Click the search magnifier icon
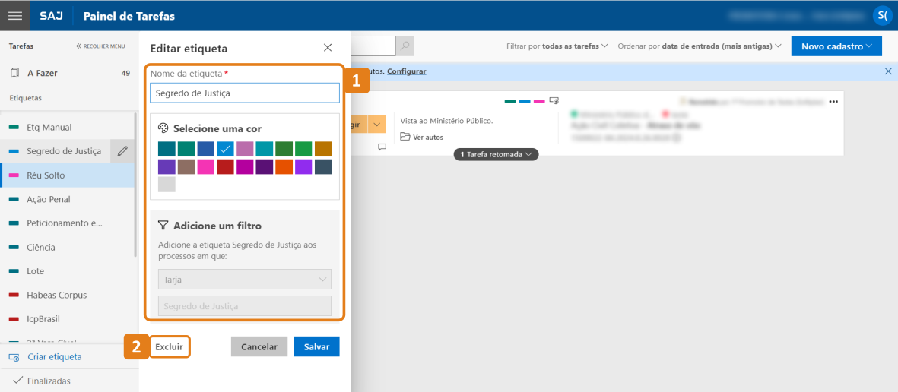 coord(406,46)
